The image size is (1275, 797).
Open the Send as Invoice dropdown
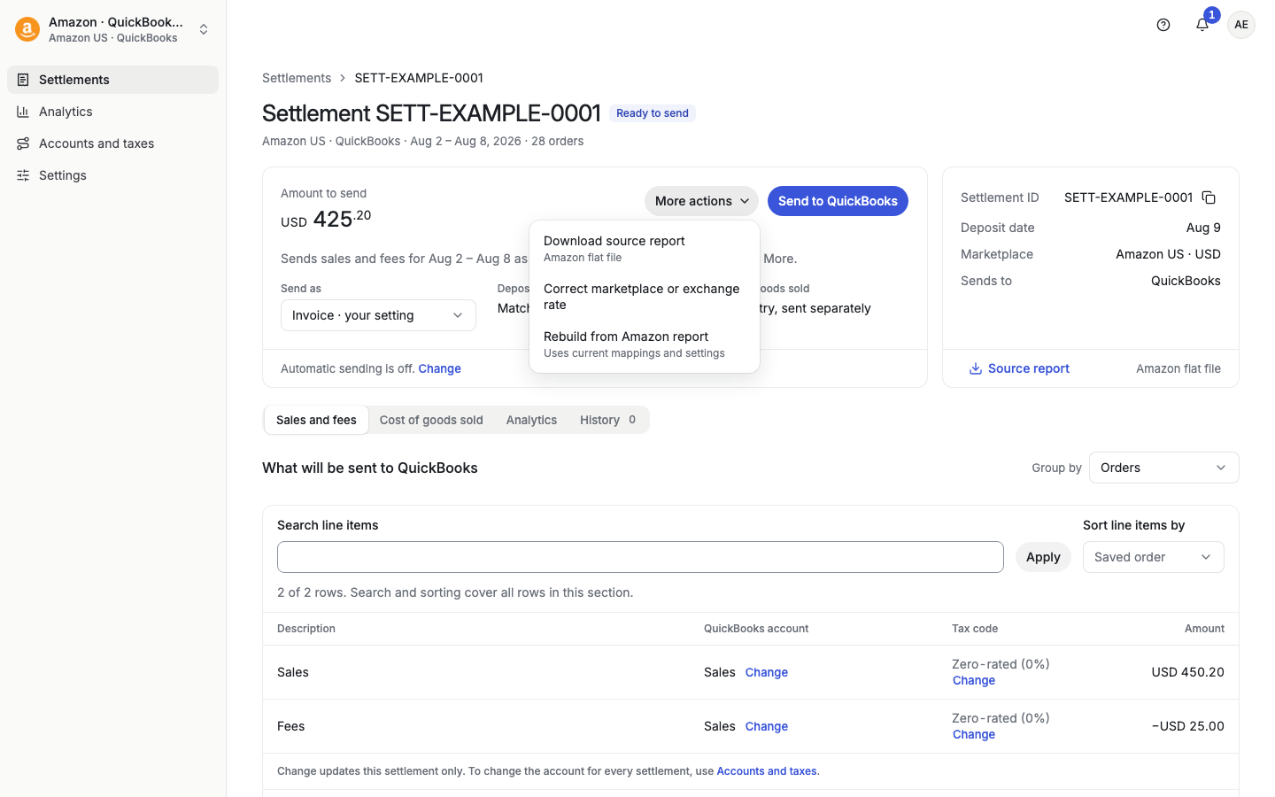(x=378, y=315)
